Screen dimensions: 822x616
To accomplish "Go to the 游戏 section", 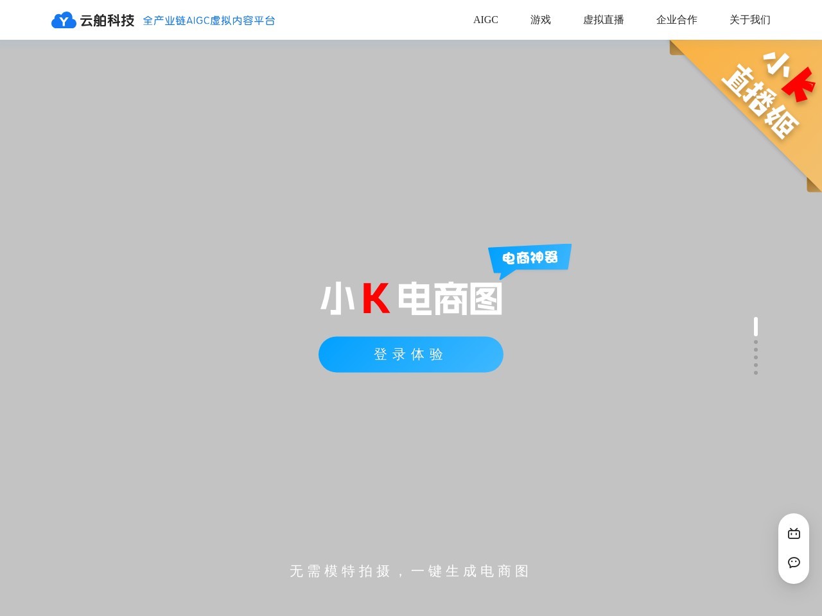I will click(x=540, y=20).
